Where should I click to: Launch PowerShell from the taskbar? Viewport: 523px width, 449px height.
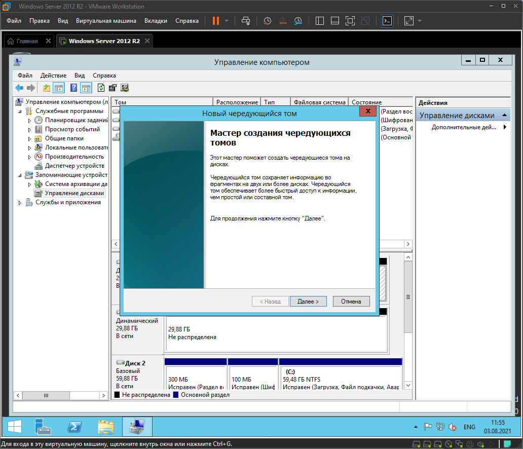(x=74, y=427)
